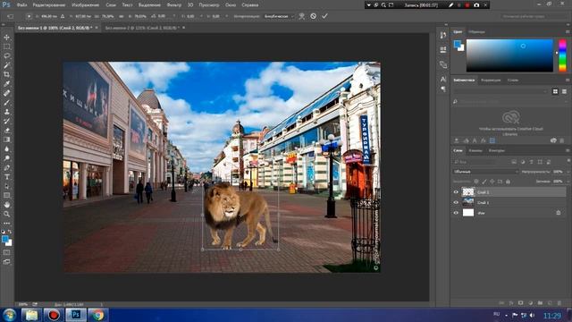Open the Libraries panel flyout menu

pyautogui.click(x=568, y=80)
